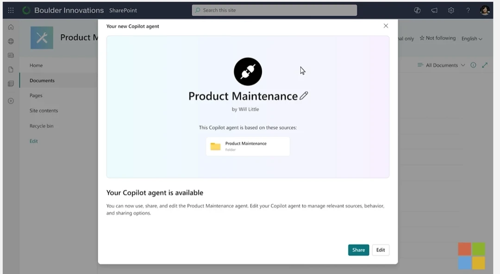Select Documents in site navigation
The image size is (500, 274).
(x=42, y=81)
